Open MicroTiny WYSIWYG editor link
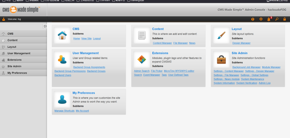 (179, 71)
